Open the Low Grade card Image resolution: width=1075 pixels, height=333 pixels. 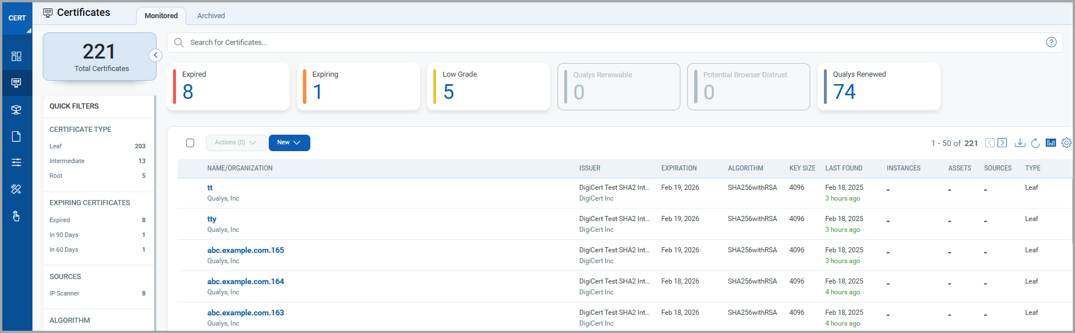488,86
